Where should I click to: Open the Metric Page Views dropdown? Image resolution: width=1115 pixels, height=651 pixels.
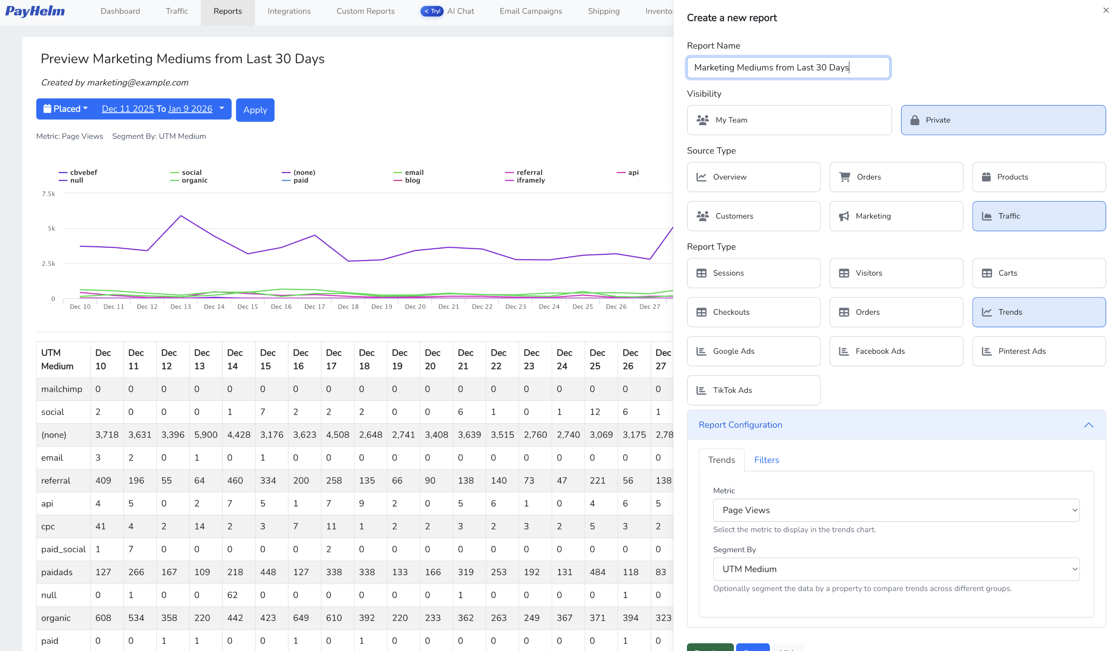coord(896,510)
